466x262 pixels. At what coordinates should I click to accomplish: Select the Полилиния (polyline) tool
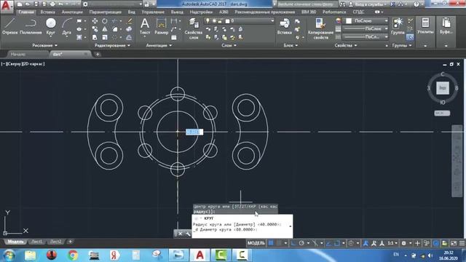pos(31,26)
